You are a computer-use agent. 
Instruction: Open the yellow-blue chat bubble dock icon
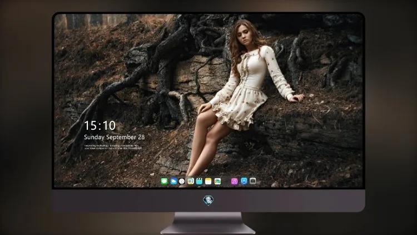pos(190,181)
